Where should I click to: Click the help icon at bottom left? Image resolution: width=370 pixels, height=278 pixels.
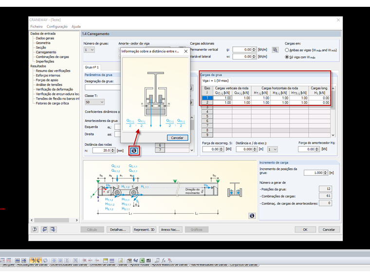pyautogui.click(x=35, y=229)
